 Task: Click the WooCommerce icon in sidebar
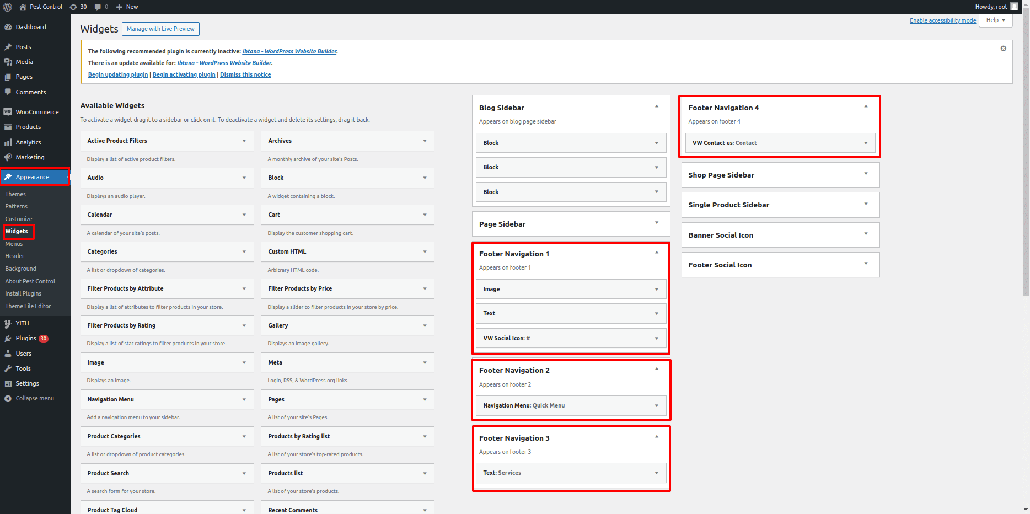pos(8,112)
